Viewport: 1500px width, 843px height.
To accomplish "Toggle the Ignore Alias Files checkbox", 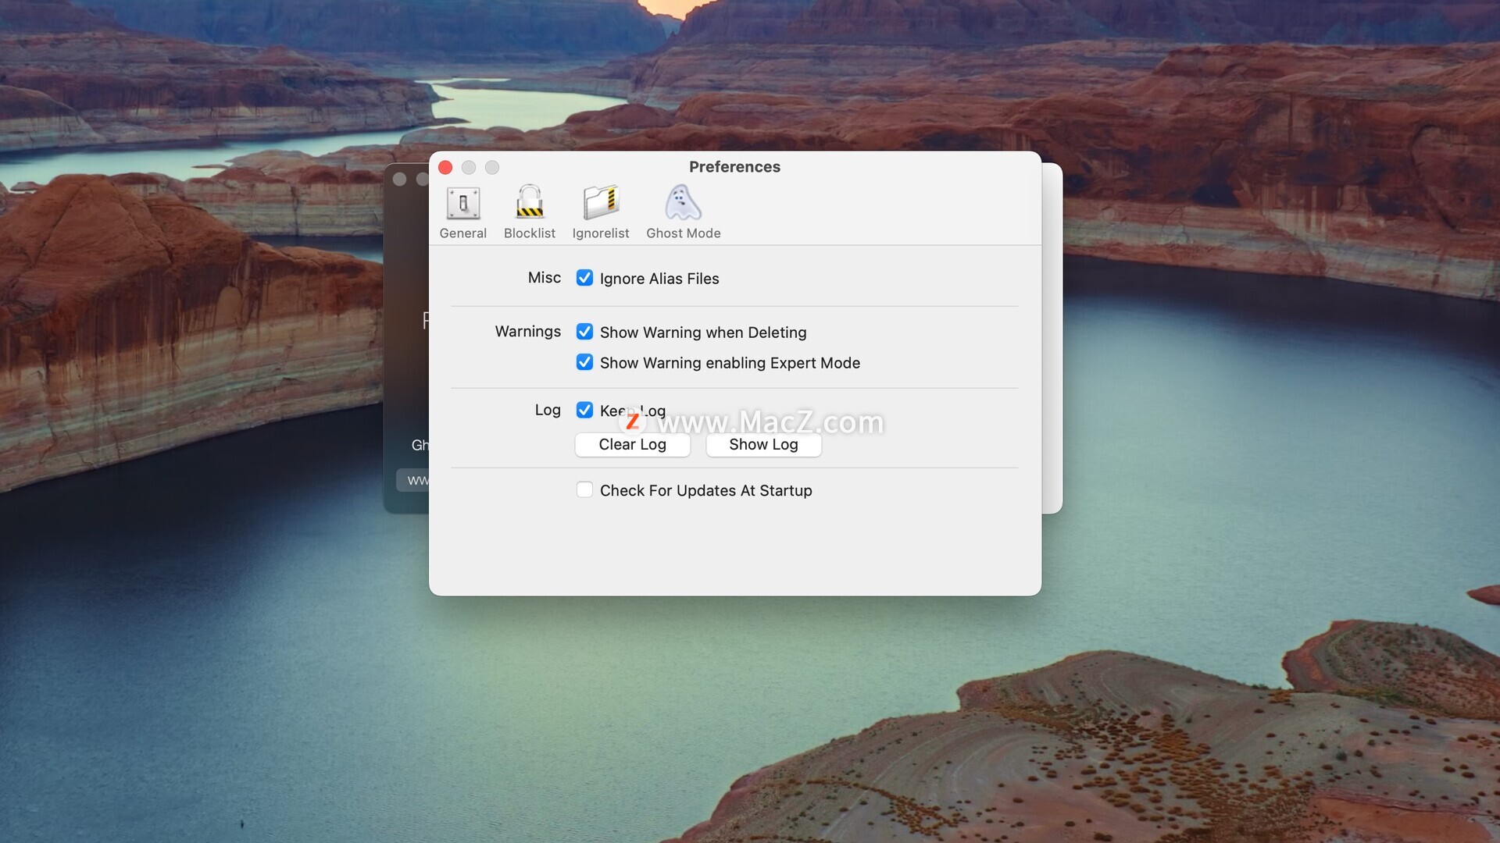I will click(584, 278).
